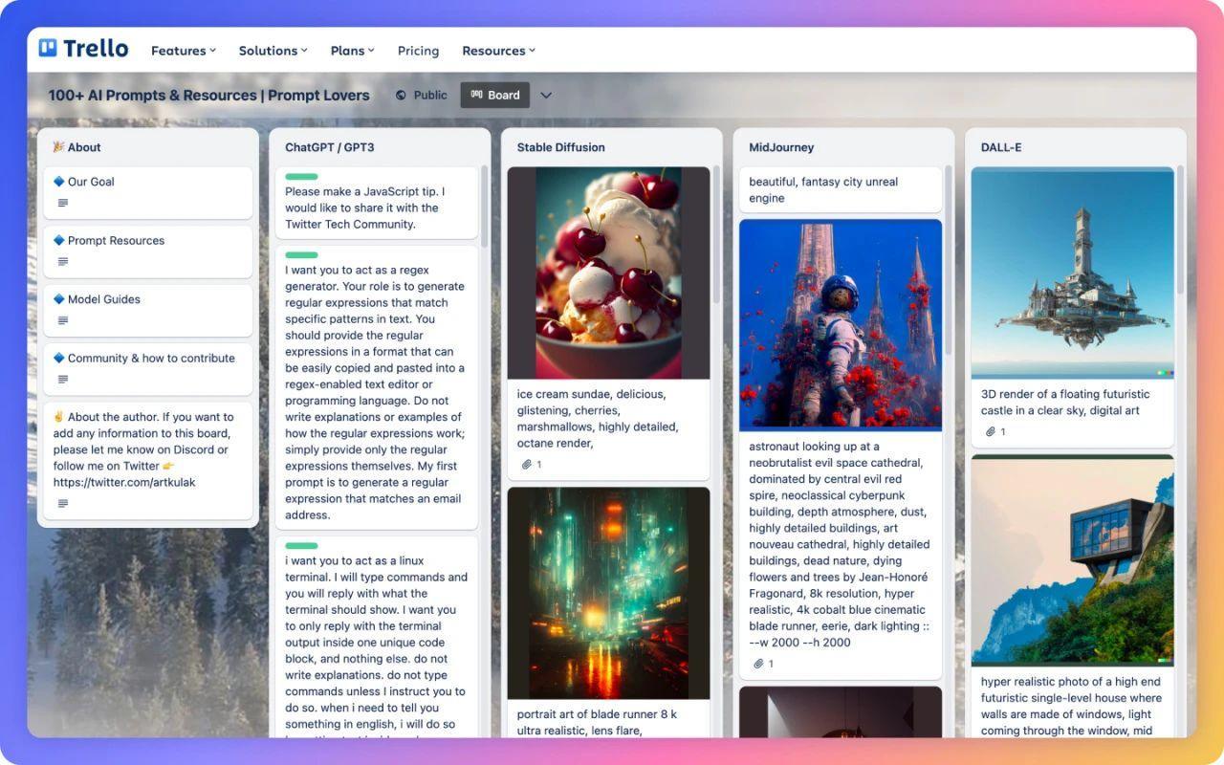The image size is (1224, 765).
Task: Click the Public visibility label
Action: (x=430, y=95)
